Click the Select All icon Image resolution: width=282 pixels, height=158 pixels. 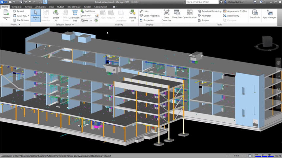pyautogui.click(x=56, y=13)
